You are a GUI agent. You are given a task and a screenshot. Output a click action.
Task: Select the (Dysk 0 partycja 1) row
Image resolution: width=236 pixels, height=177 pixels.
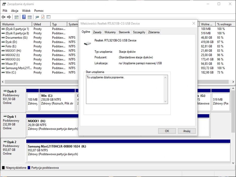(39, 29)
